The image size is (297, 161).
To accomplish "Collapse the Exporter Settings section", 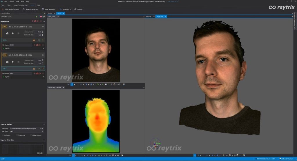I will coord(44,124).
